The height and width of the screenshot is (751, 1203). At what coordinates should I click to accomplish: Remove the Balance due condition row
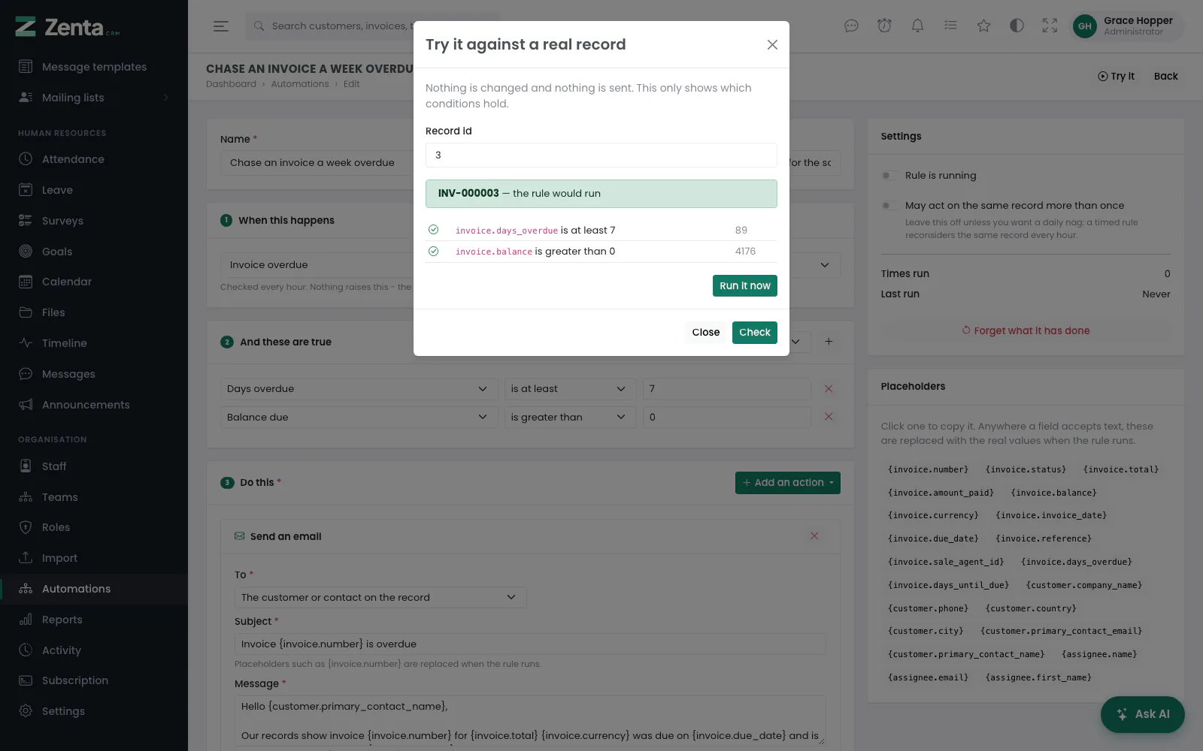[829, 417]
